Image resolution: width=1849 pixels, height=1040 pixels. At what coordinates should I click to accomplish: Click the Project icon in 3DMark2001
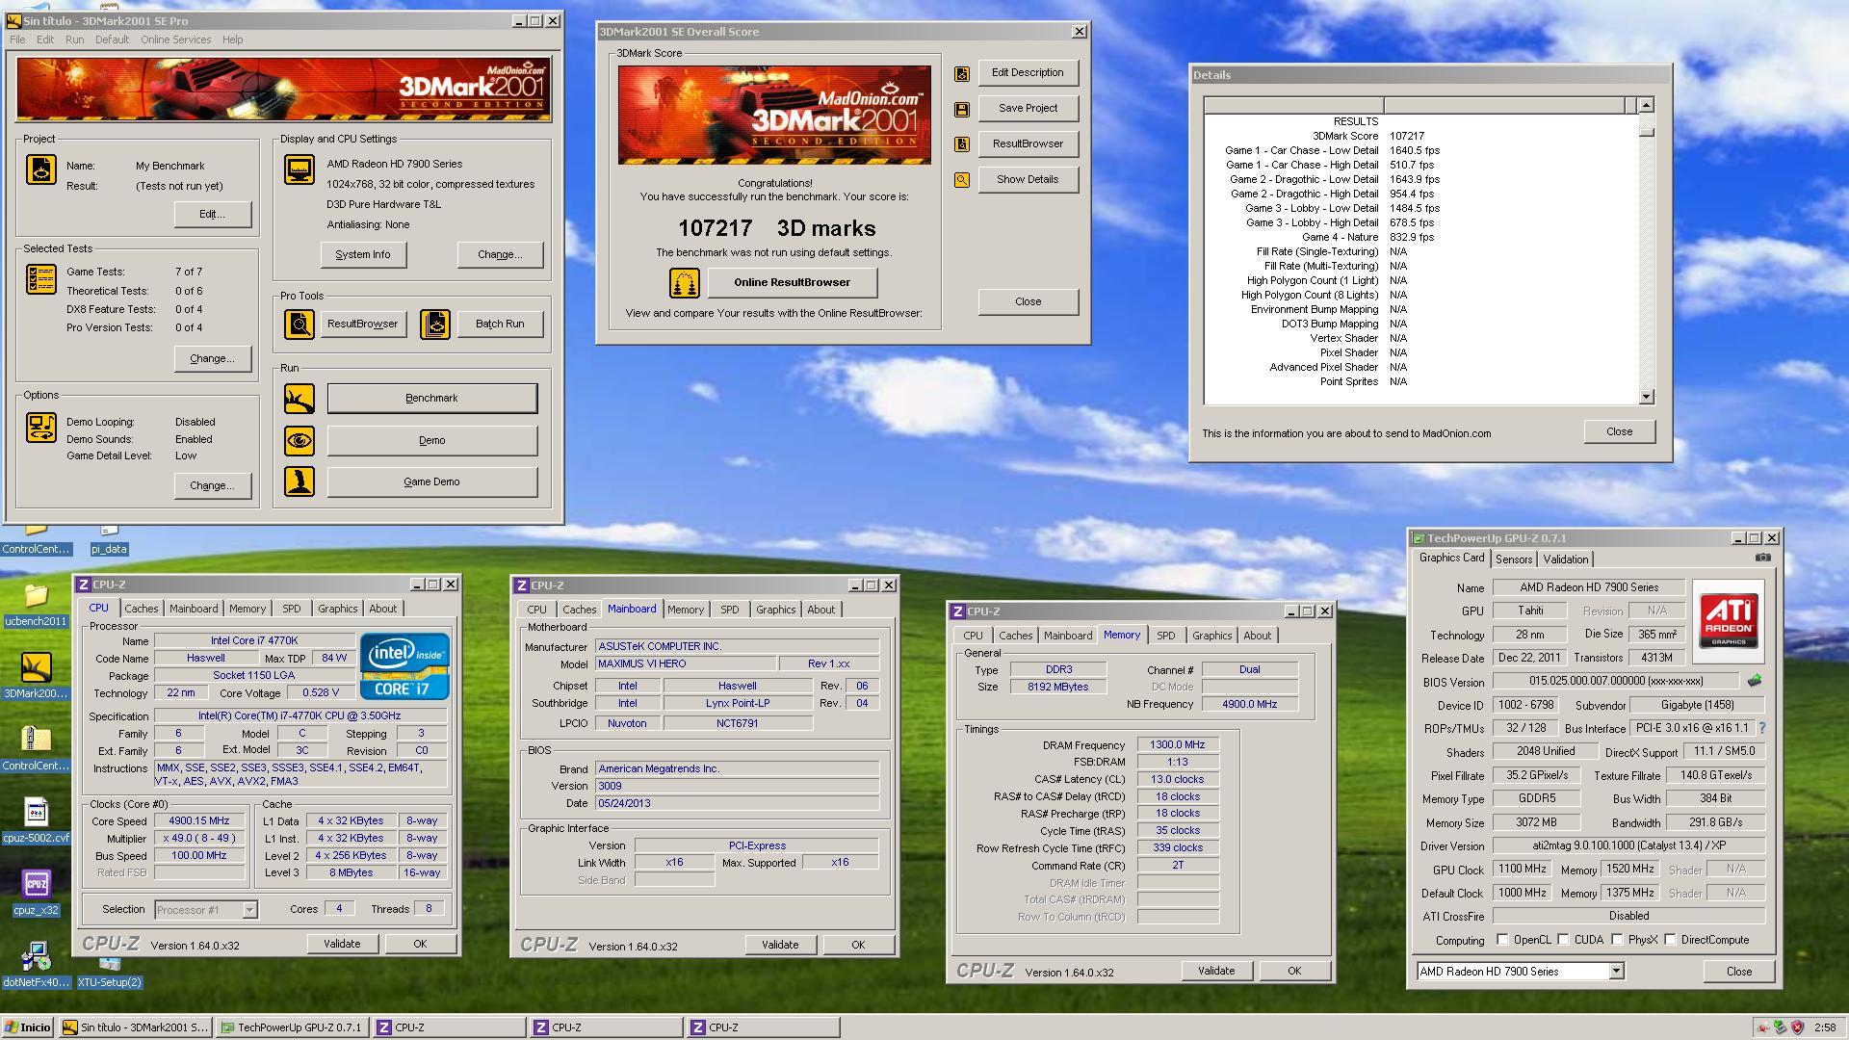41,170
